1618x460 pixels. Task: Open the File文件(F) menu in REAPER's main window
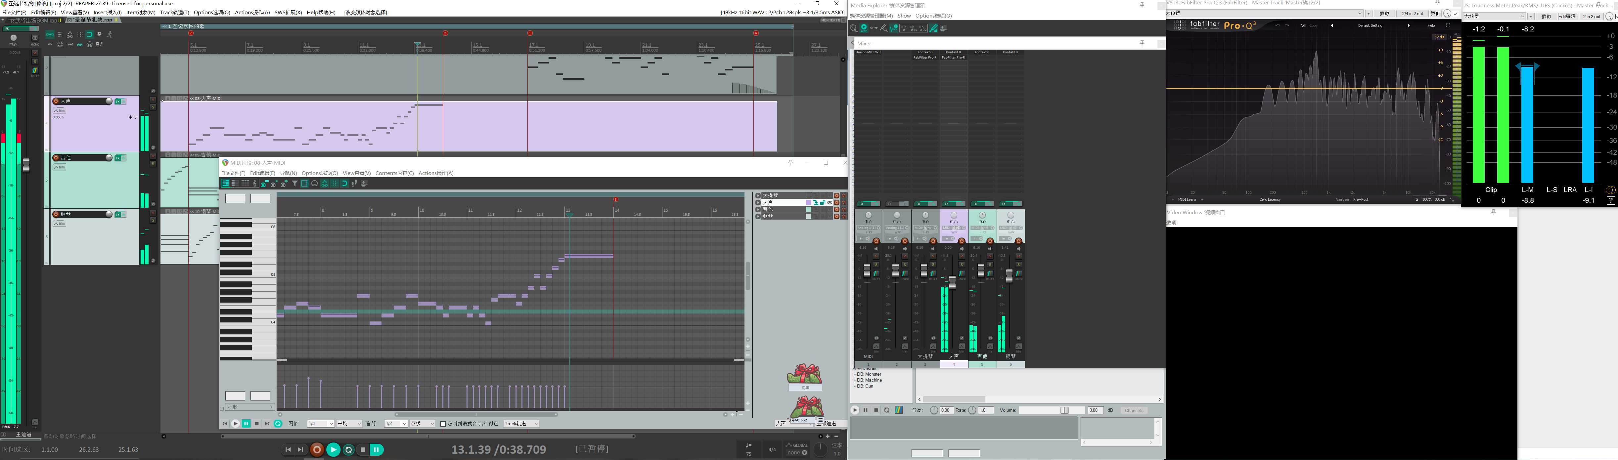point(15,13)
